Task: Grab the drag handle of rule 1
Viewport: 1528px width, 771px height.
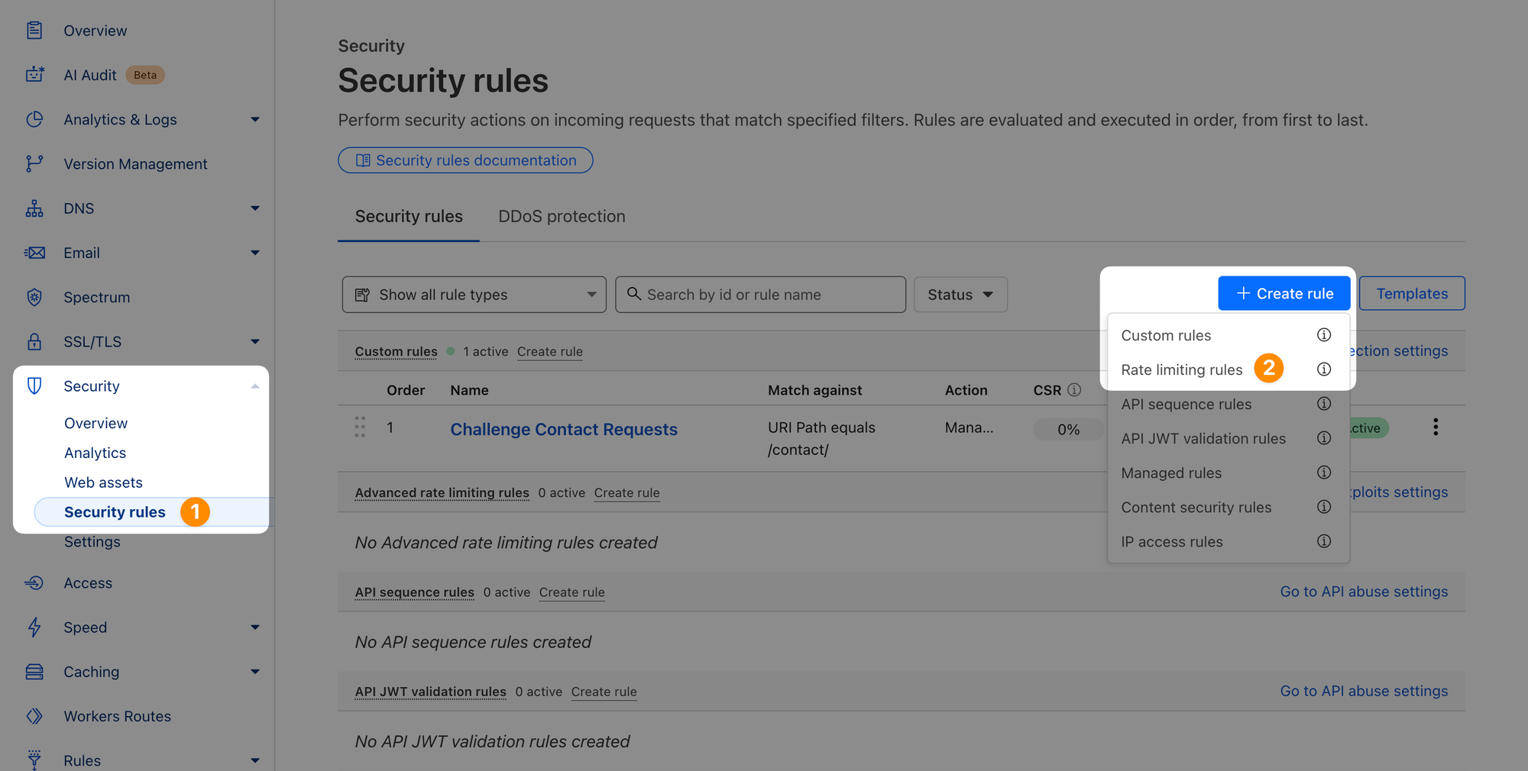Action: [x=360, y=427]
